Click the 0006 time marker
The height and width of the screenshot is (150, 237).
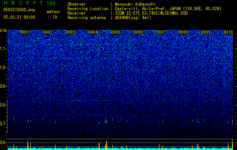click(138, 32)
